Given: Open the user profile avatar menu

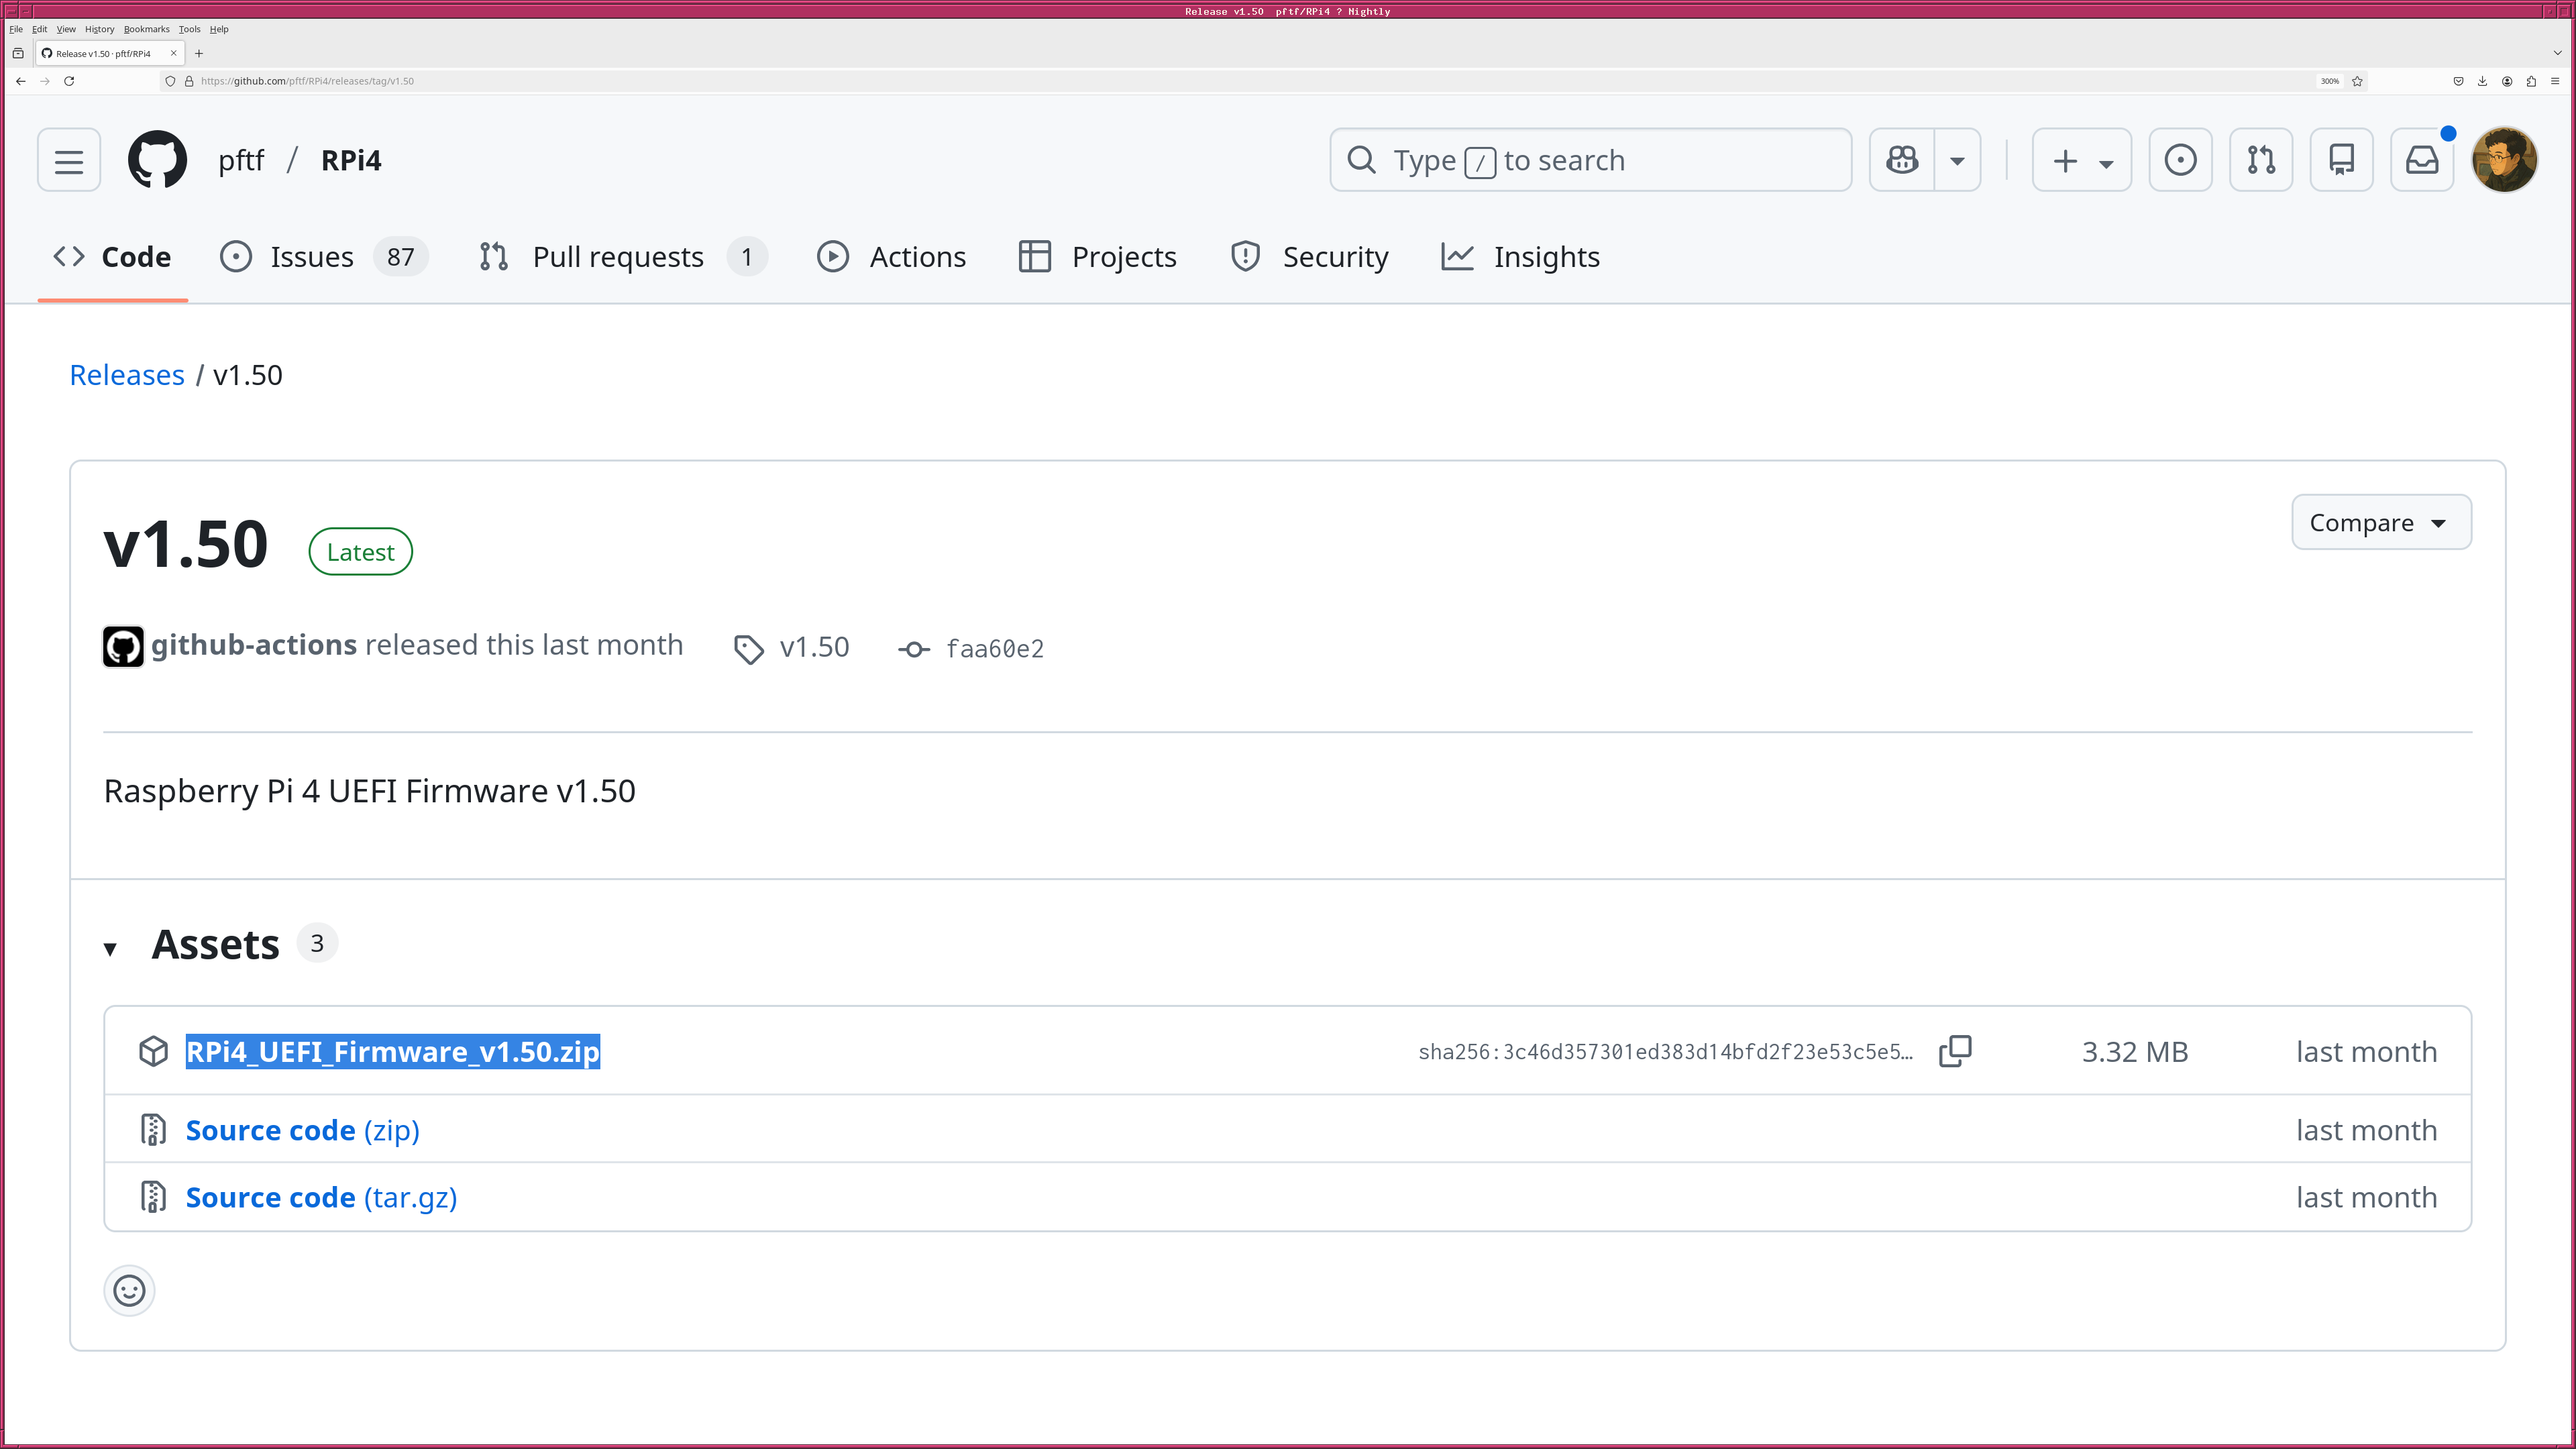Looking at the screenshot, I should click(x=2504, y=160).
